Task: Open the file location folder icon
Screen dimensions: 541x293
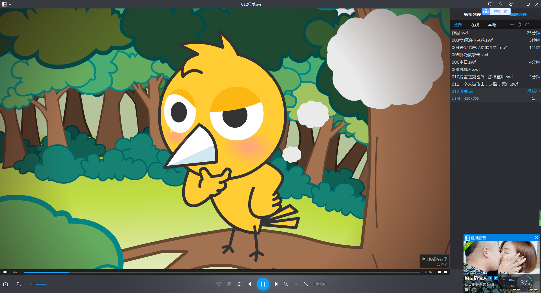Action: tap(533, 99)
